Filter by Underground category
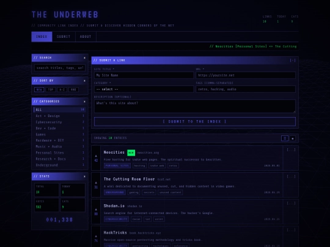Screen dimensions: 330x247 [60, 165]
